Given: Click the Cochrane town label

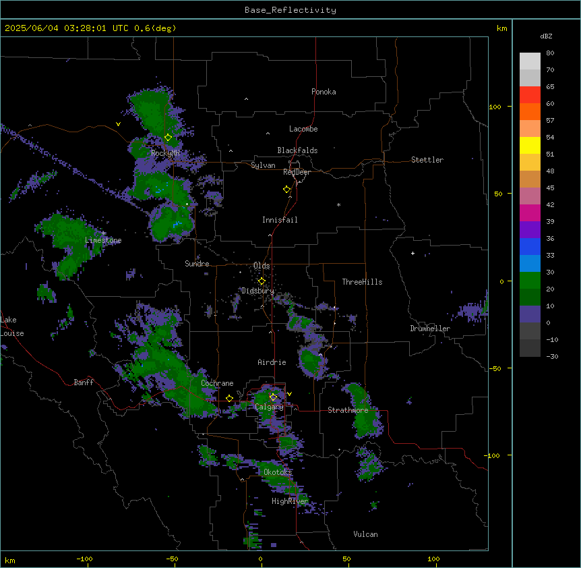Looking at the screenshot, I should click(217, 383).
